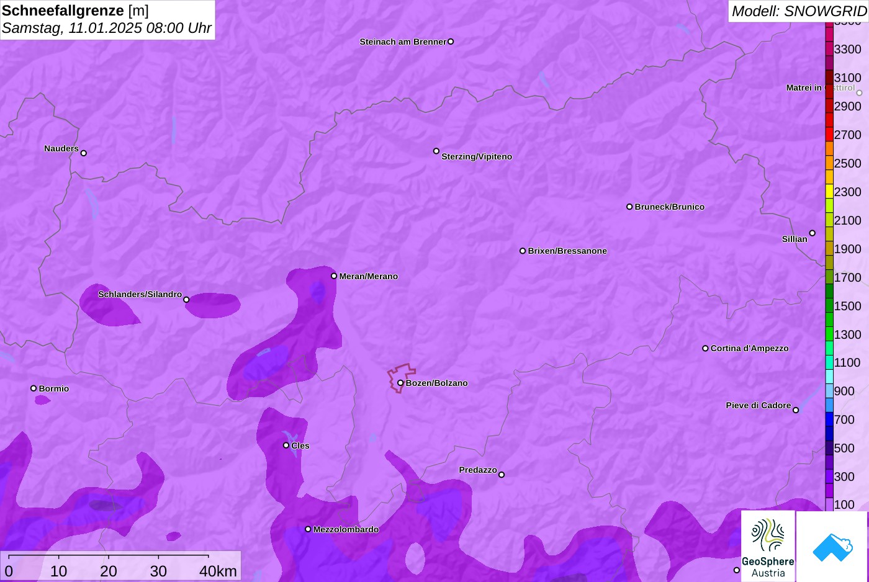The image size is (869, 582).
Task: Click the Predazzo marker dot
Action: click(x=502, y=475)
